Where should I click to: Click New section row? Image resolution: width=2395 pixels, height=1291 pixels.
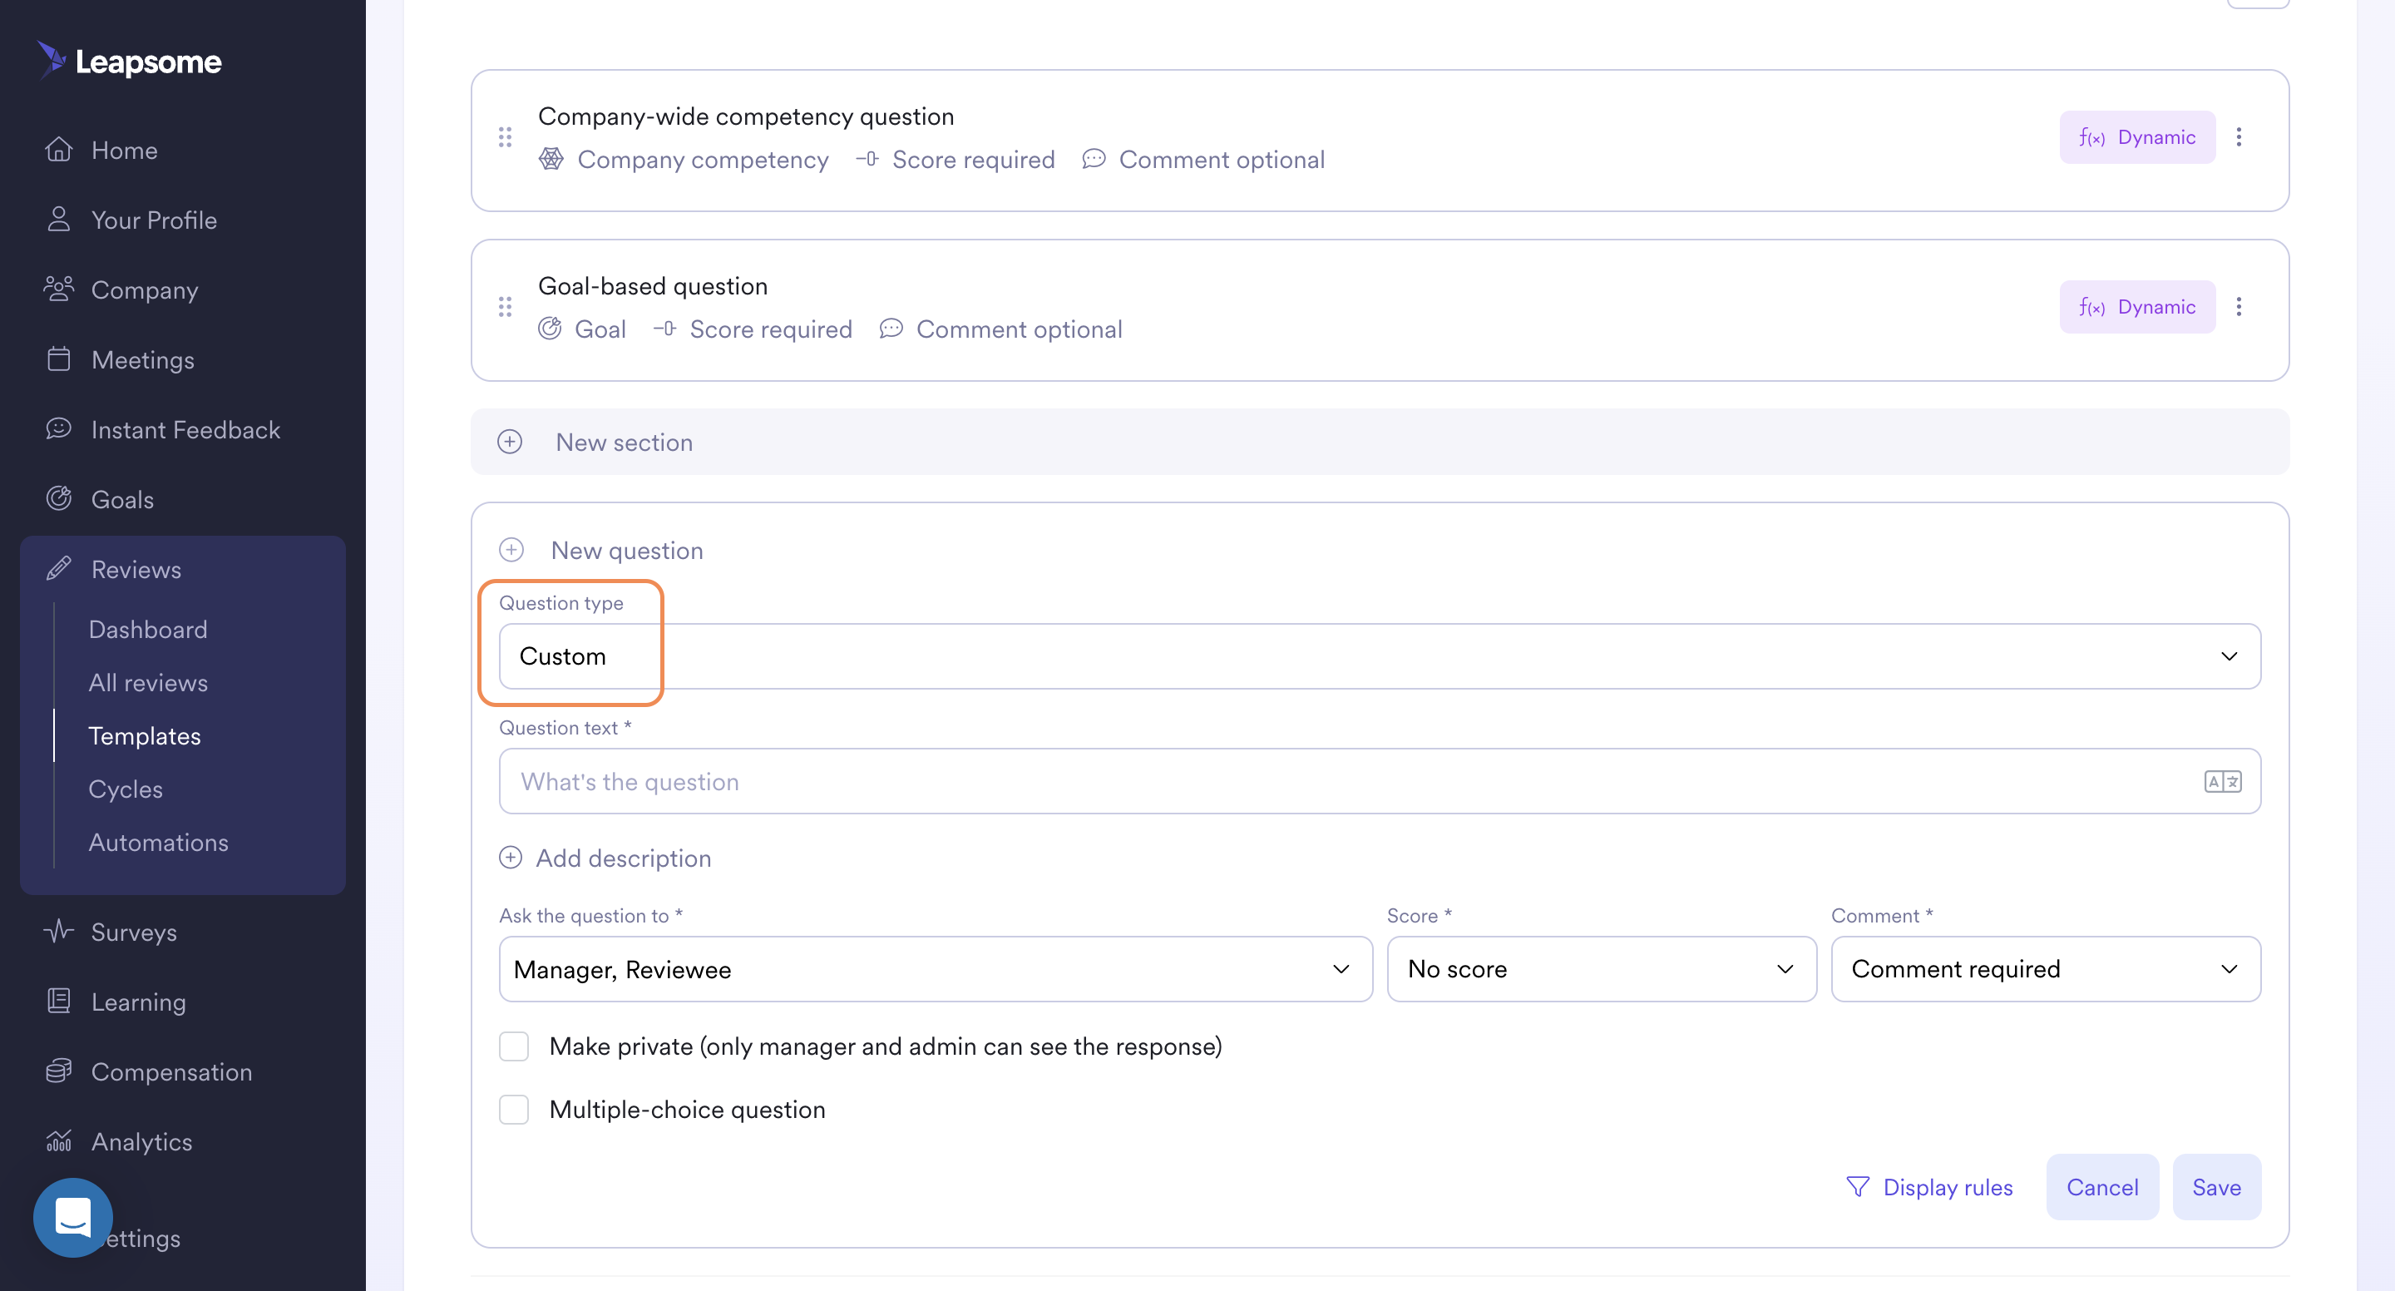tap(1380, 442)
